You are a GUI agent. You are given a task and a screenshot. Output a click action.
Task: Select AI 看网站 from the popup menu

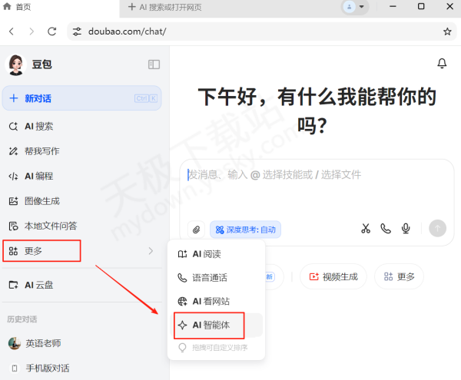[217, 301]
